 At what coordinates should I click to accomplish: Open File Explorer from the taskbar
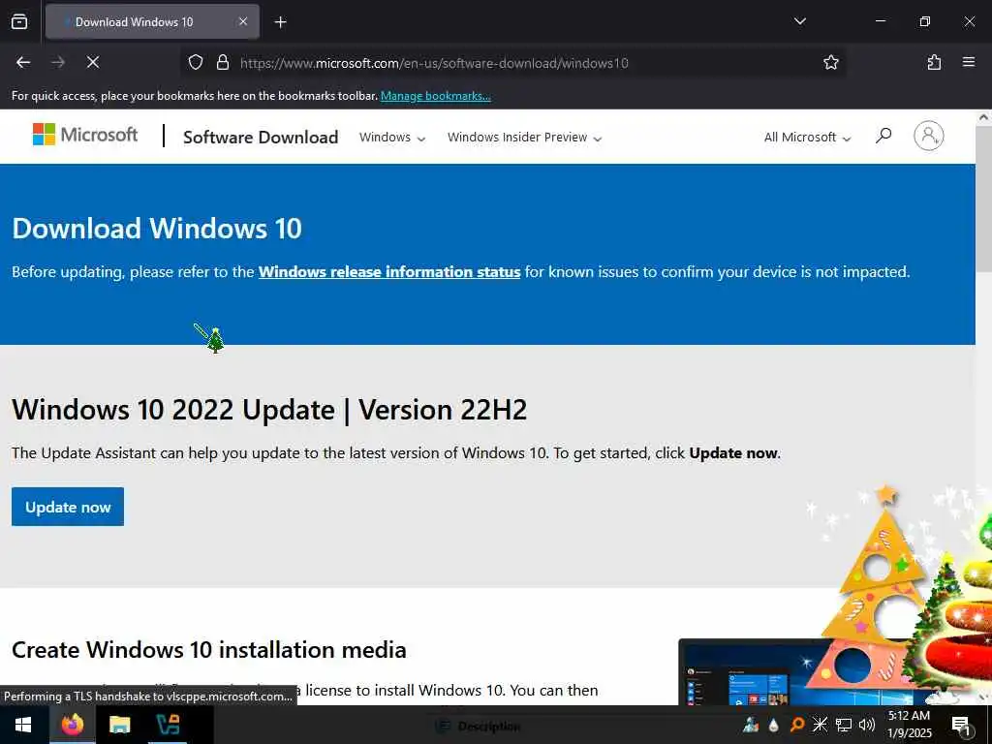(x=119, y=725)
